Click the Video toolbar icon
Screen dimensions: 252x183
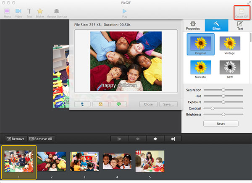click(x=18, y=11)
